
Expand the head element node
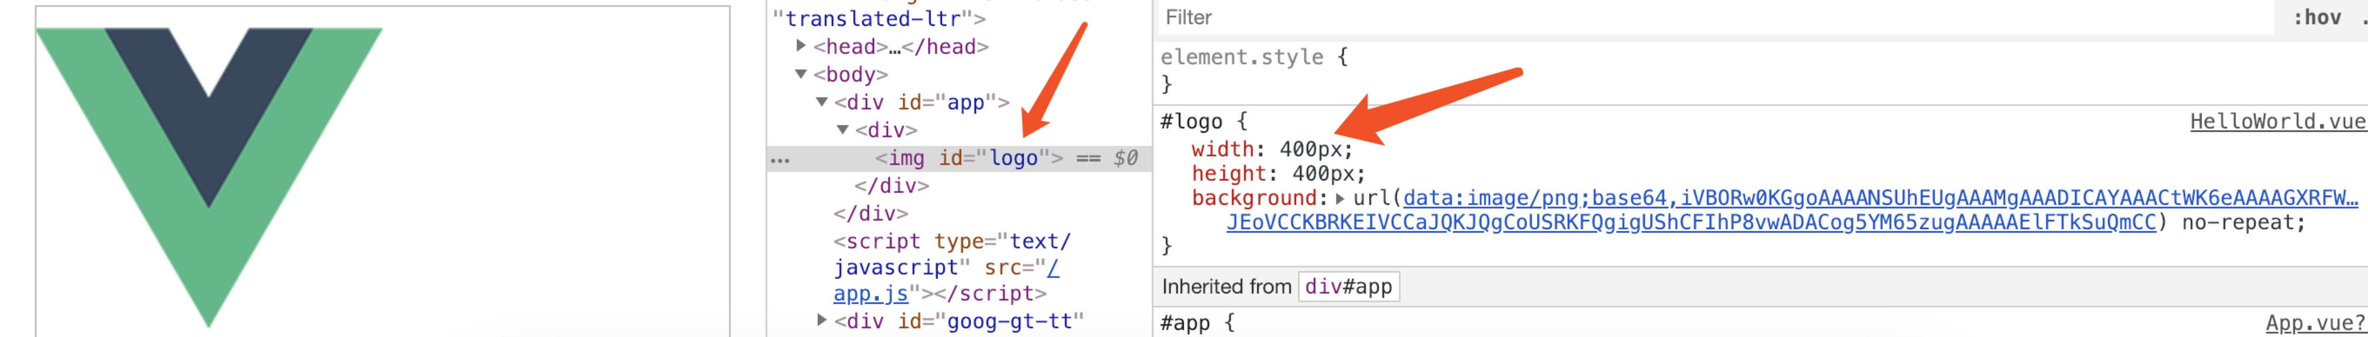(x=801, y=45)
